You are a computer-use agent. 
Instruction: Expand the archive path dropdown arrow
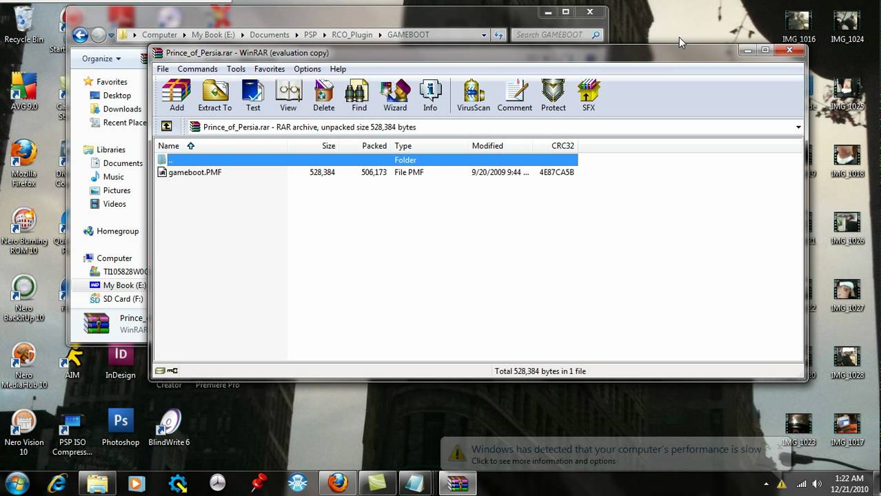click(x=798, y=127)
